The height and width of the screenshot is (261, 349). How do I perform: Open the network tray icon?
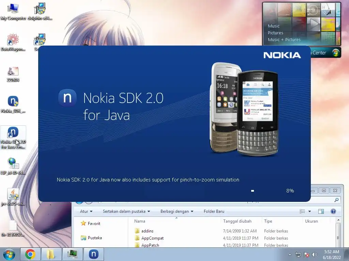click(x=298, y=255)
